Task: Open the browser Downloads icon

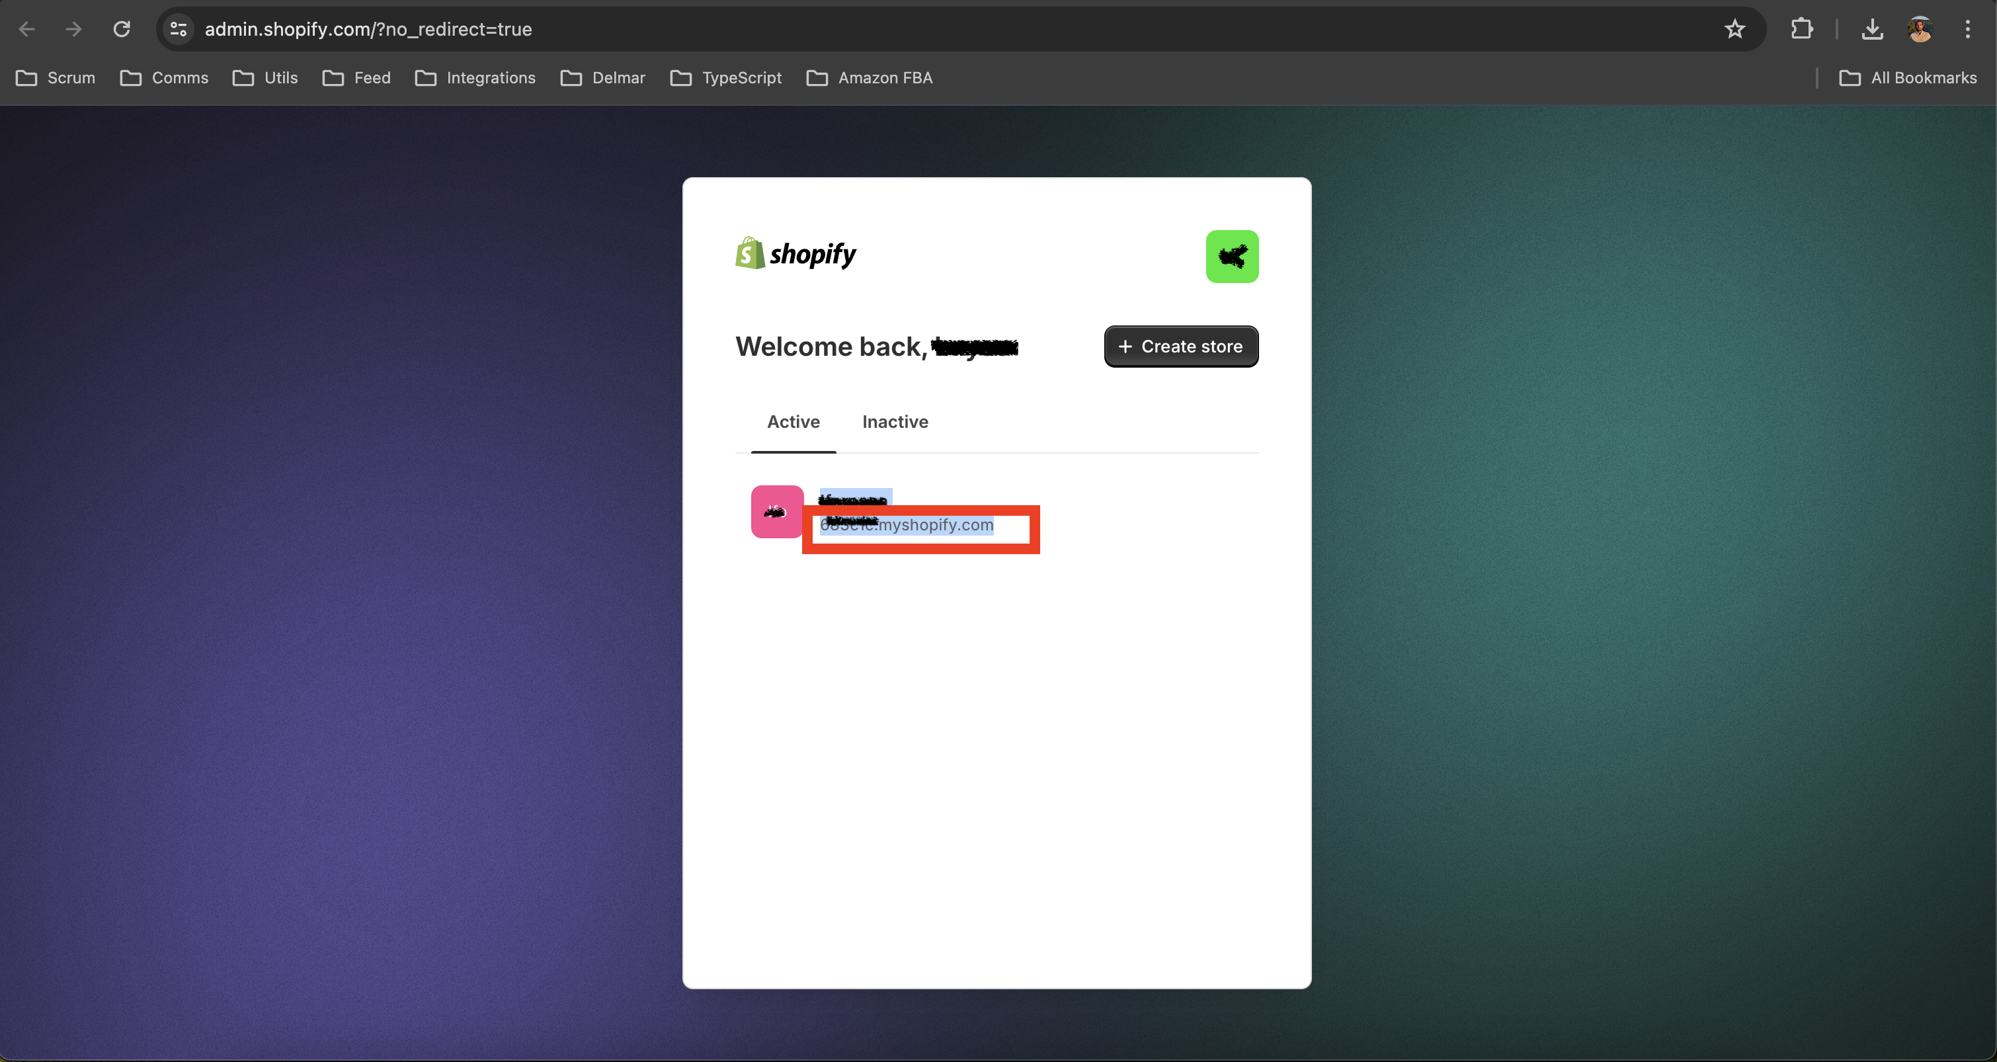Action: click(1871, 30)
